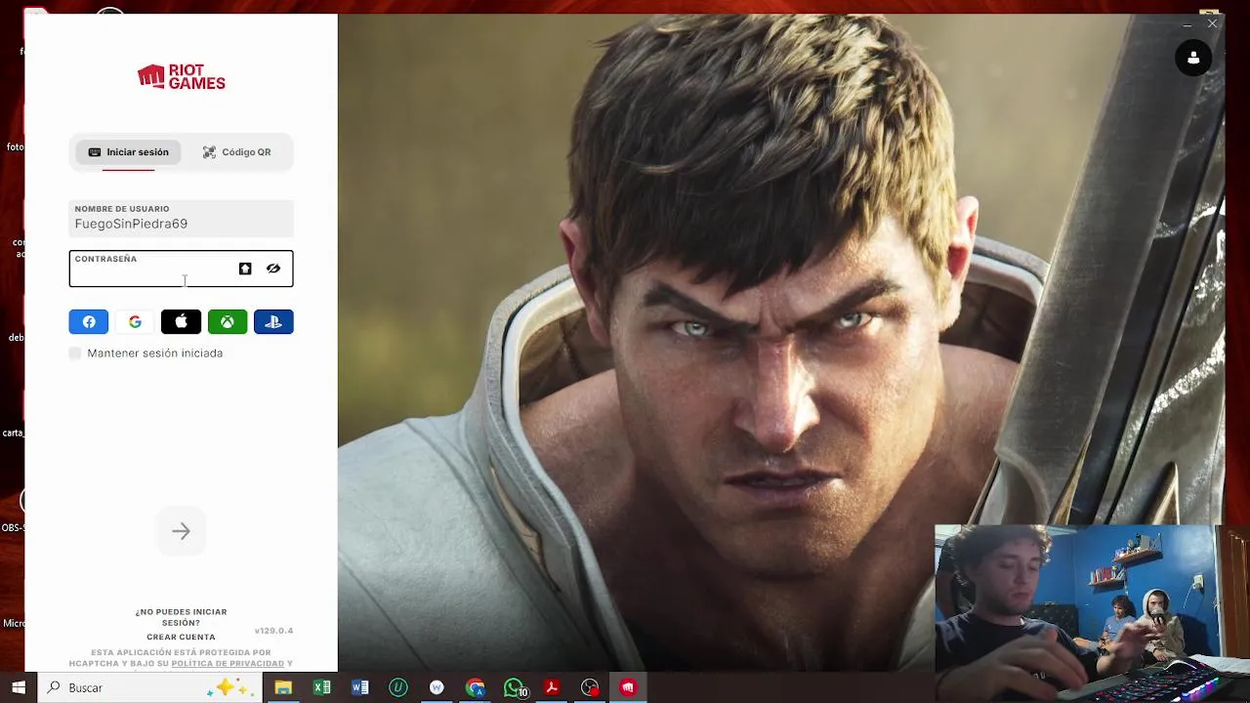Open Chrome from taskbar
The image size is (1250, 703).
(x=475, y=687)
